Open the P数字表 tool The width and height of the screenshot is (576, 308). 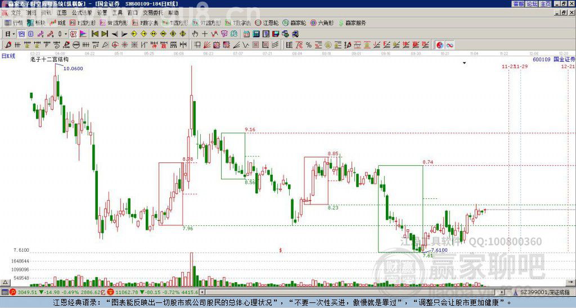coord(146,22)
